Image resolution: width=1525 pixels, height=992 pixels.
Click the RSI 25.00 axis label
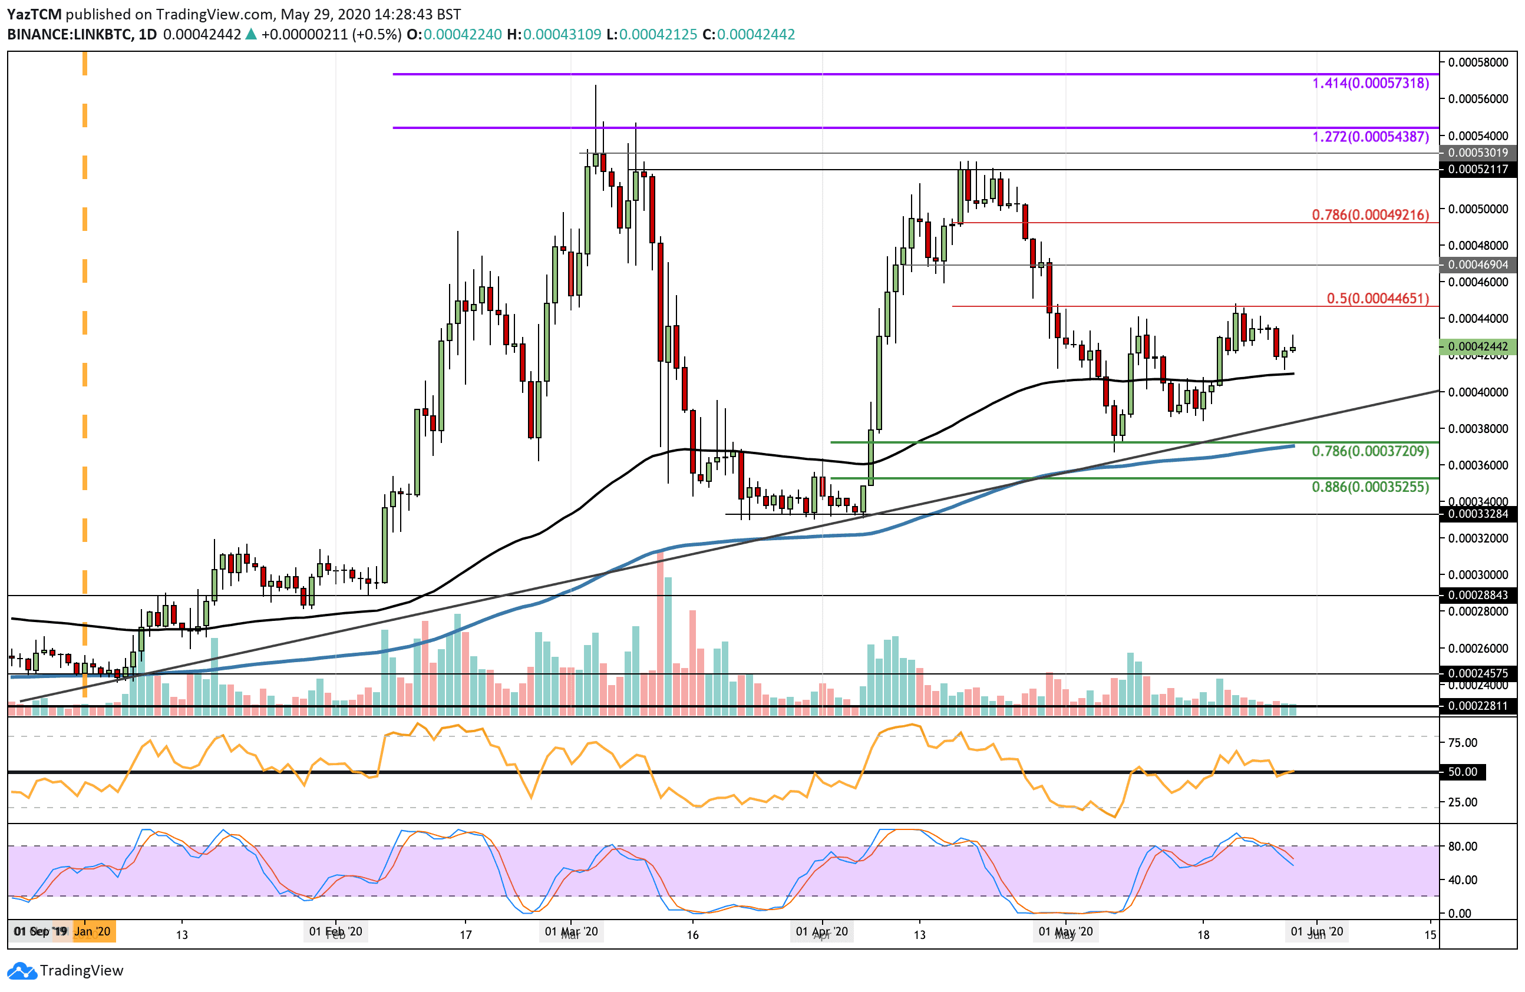pyautogui.click(x=1463, y=802)
